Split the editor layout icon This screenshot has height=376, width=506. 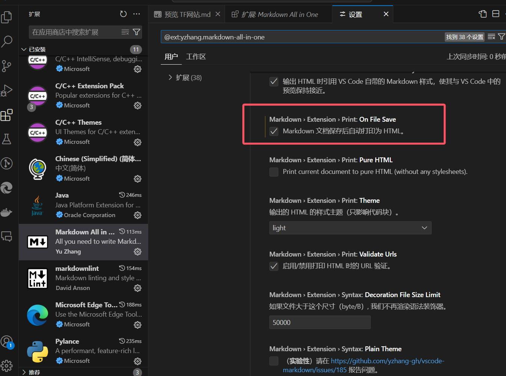click(x=496, y=14)
